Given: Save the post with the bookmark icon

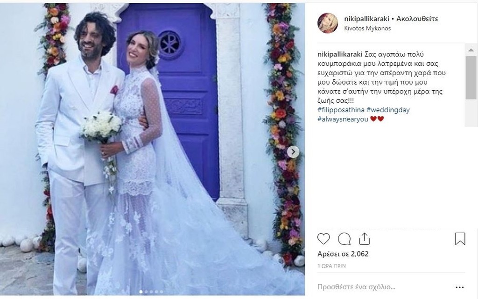Looking at the screenshot, I should click(x=460, y=239).
